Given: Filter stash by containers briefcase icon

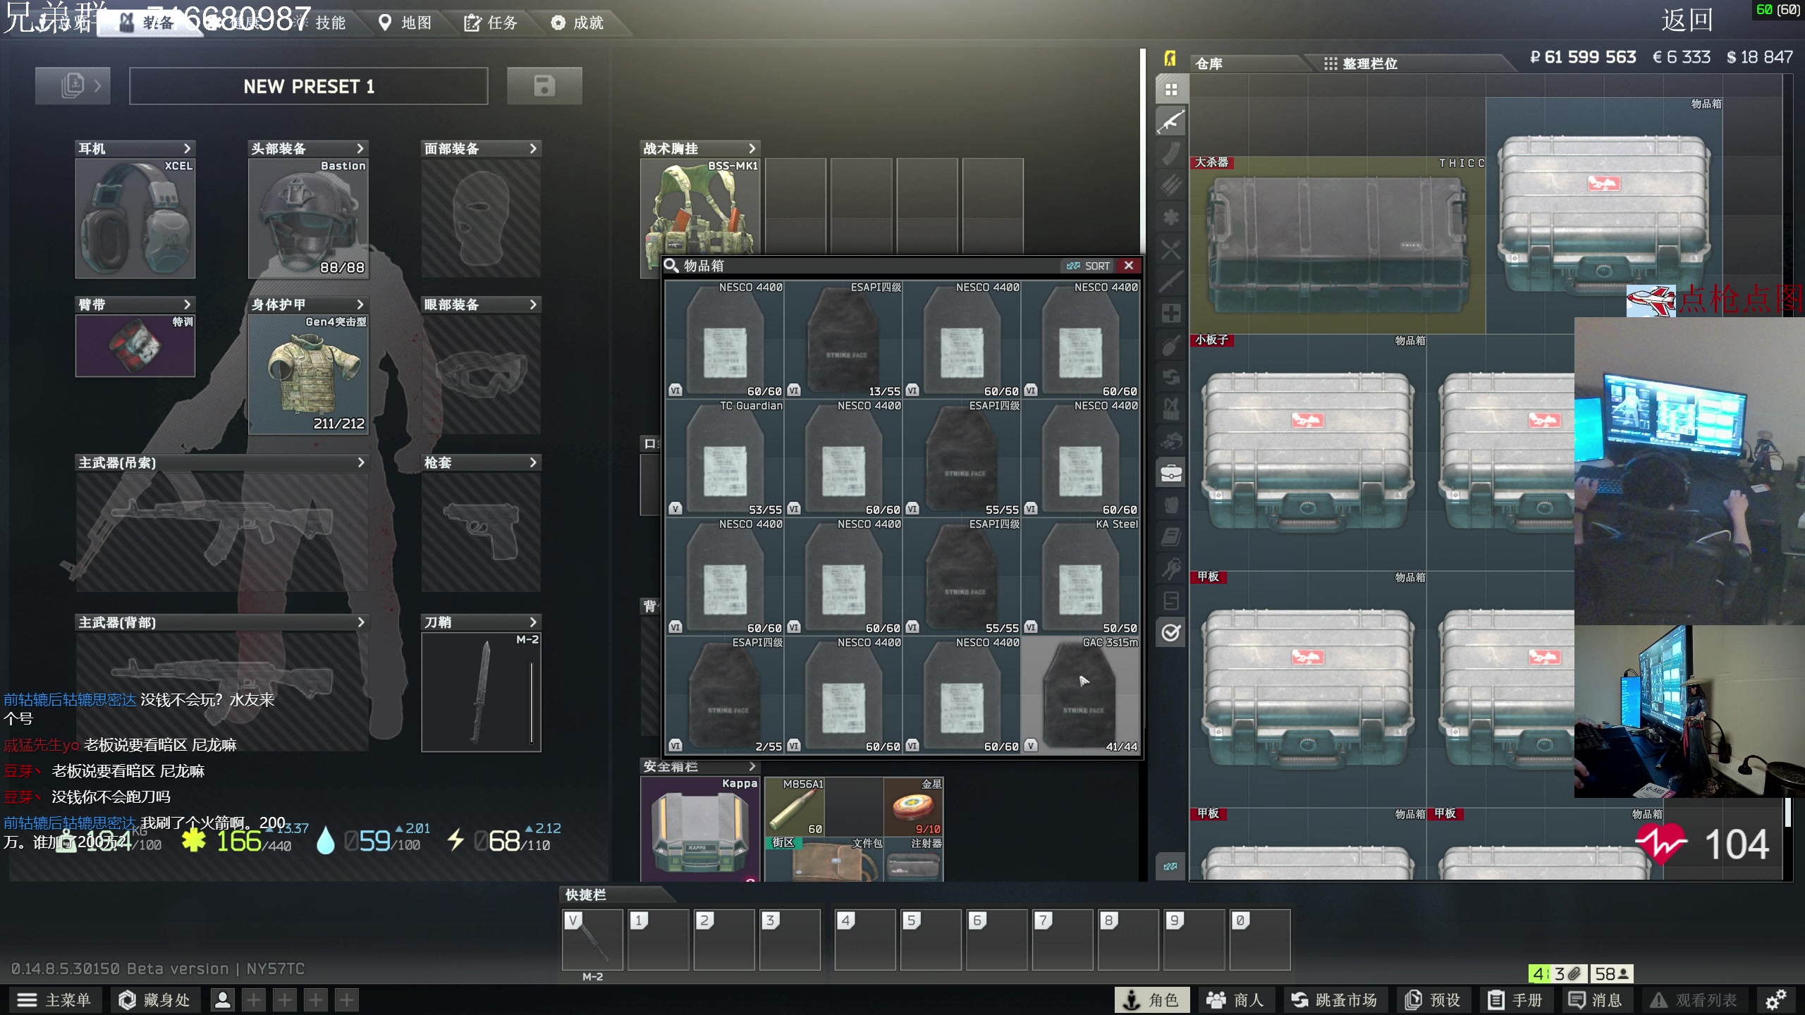Looking at the screenshot, I should coord(1171,473).
